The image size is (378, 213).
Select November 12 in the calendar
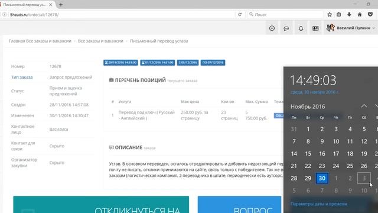pos(364,141)
